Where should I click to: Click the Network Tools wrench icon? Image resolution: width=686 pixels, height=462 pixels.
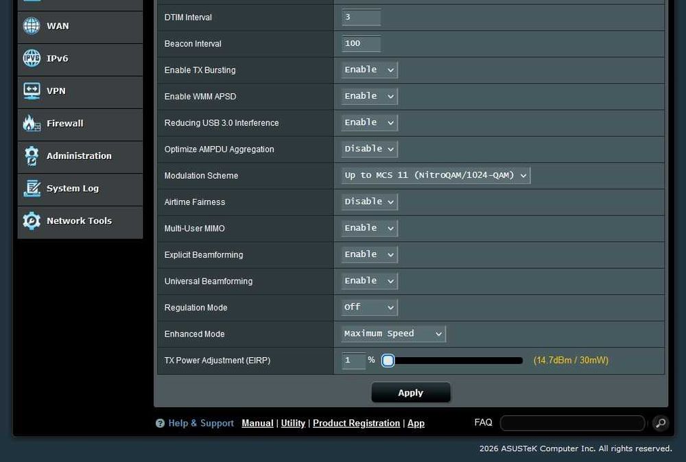pos(32,221)
